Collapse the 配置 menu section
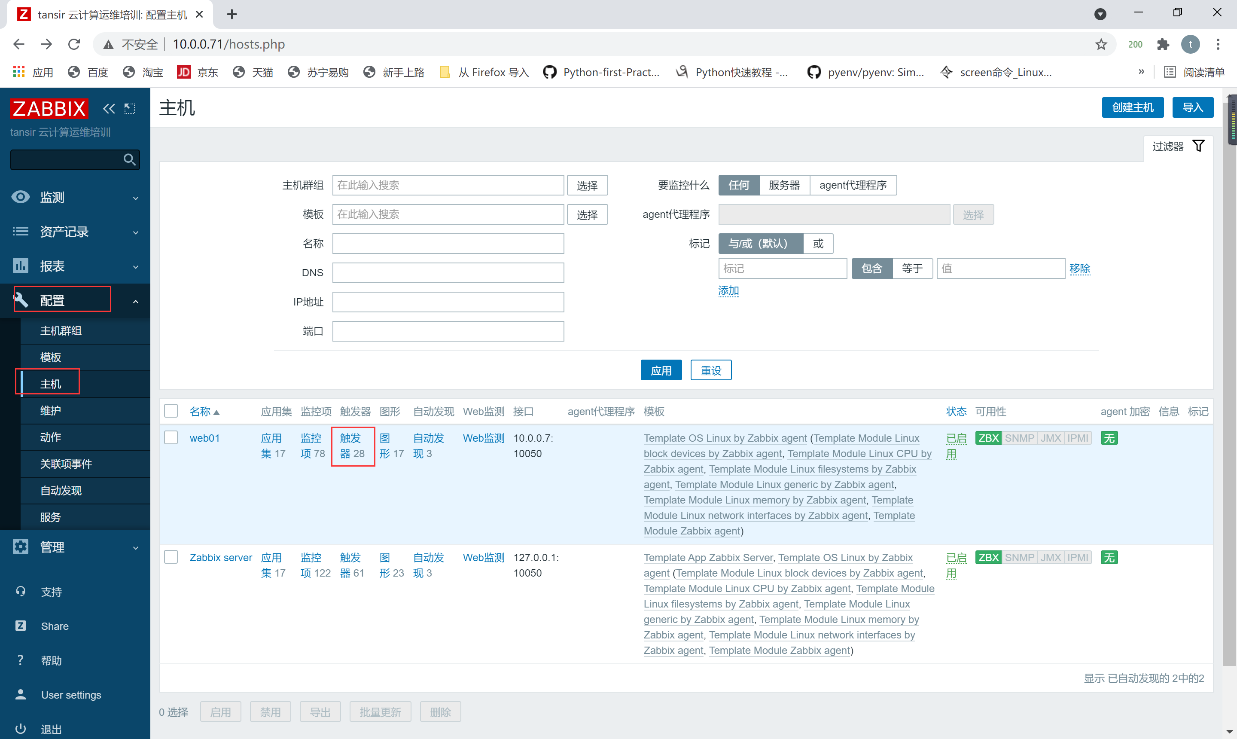This screenshot has height=739, width=1237. [75, 300]
